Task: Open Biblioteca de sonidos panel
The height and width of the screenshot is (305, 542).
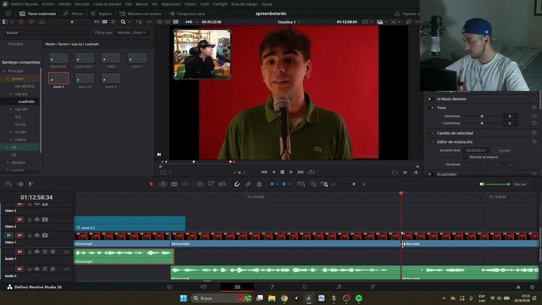Action: click(x=141, y=14)
